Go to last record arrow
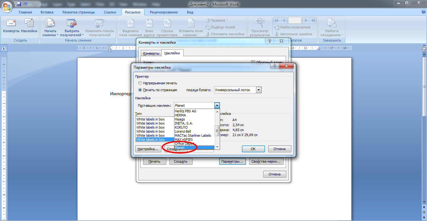 point(313,20)
